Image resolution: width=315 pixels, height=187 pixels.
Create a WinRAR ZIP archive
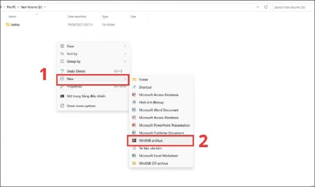tap(161, 163)
